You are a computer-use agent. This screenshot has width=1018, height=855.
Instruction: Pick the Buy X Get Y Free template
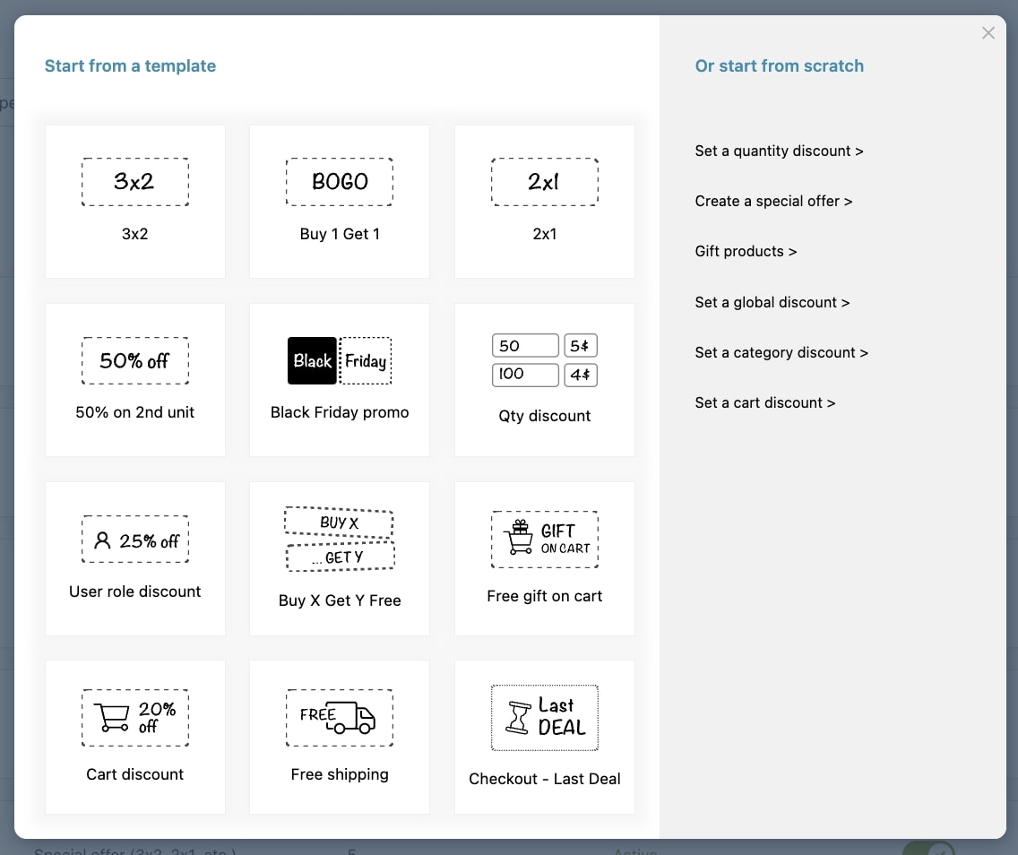point(339,557)
